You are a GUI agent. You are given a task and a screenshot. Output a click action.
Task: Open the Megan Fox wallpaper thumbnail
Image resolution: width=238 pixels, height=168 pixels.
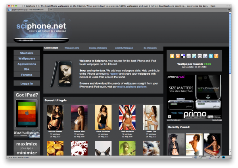tap(151, 118)
